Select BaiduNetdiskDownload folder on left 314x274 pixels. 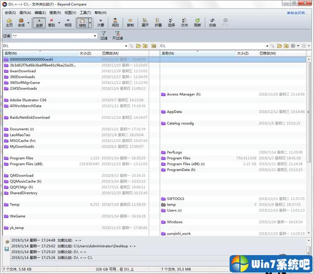click(30, 117)
